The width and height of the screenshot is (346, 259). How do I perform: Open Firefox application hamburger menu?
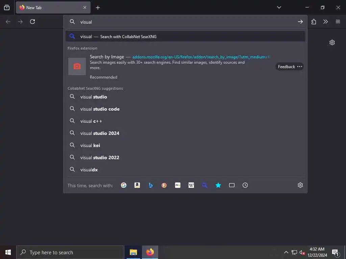click(338, 22)
